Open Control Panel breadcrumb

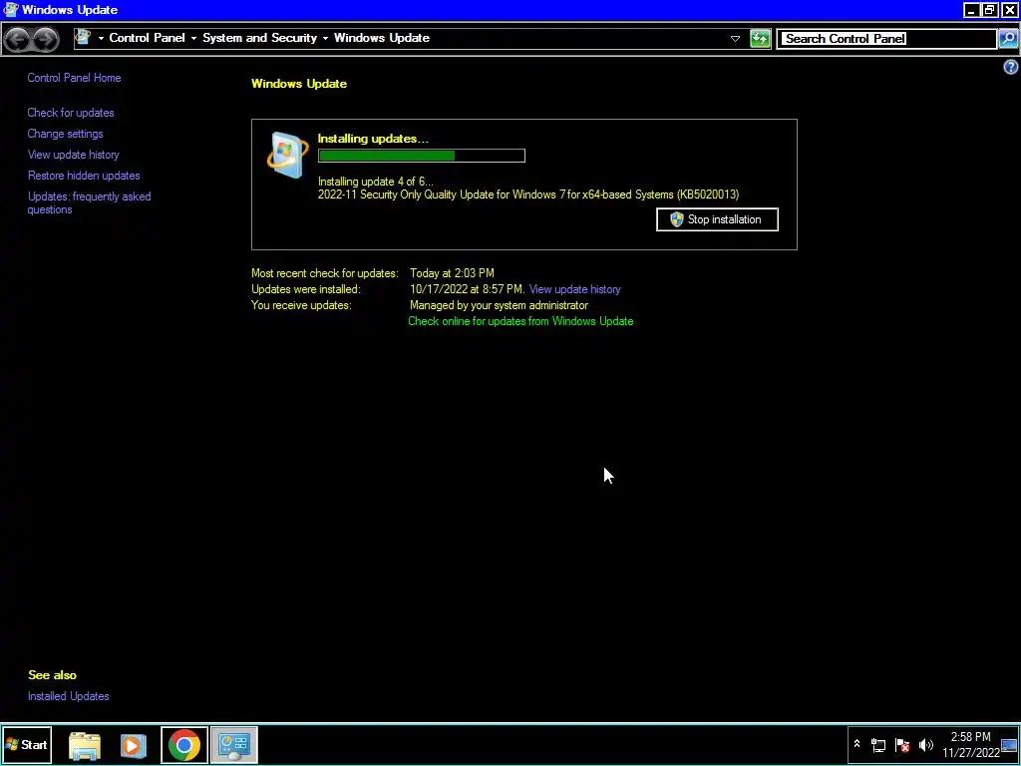tap(148, 38)
